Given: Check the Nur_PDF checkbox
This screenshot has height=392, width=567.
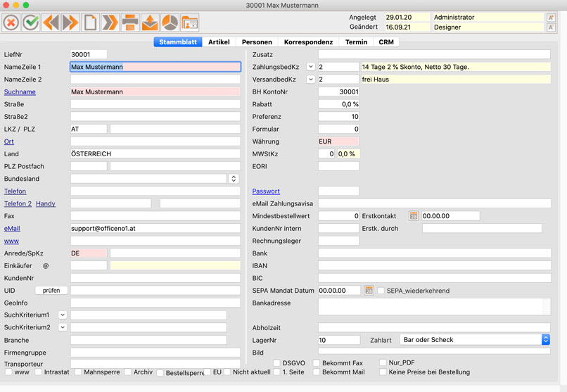Looking at the screenshot, I should tap(383, 362).
